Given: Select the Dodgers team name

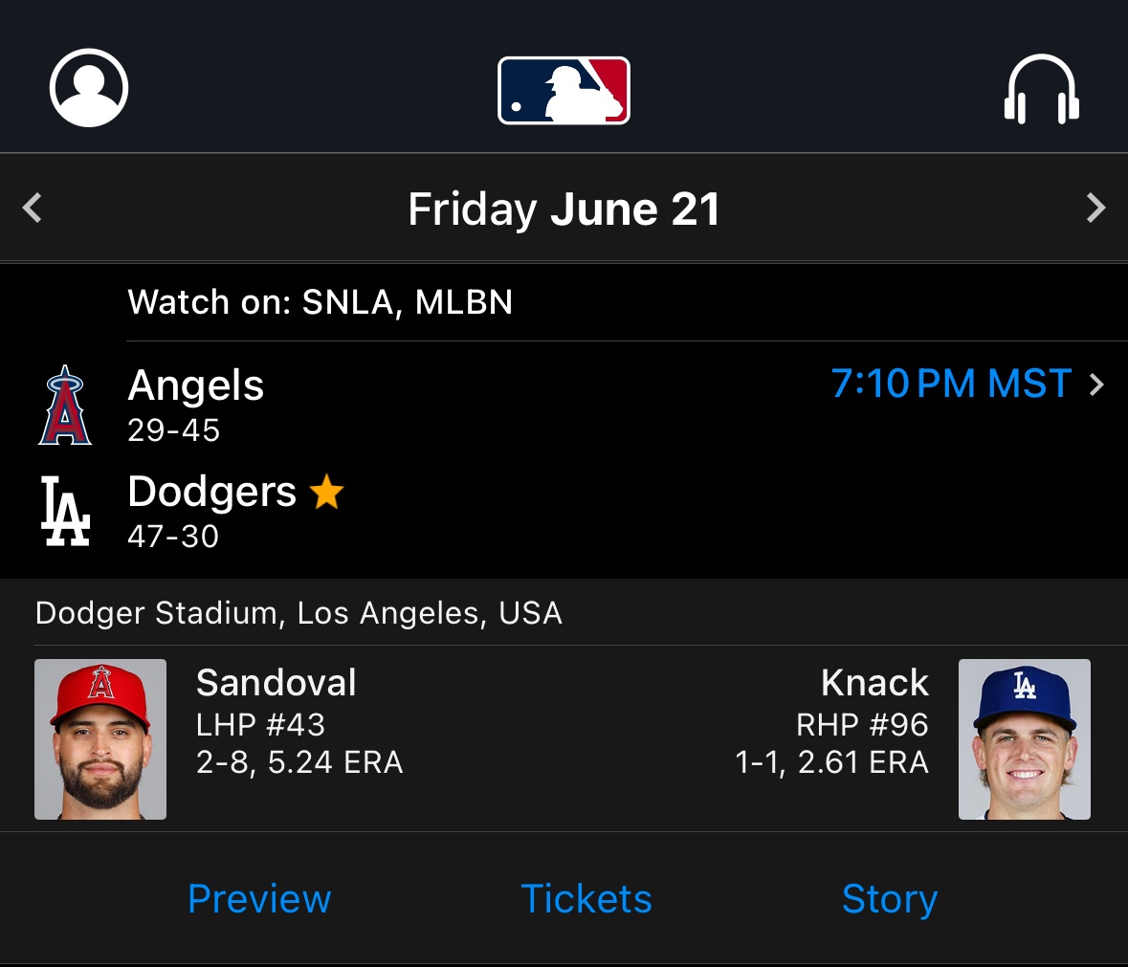Looking at the screenshot, I should click(x=212, y=492).
